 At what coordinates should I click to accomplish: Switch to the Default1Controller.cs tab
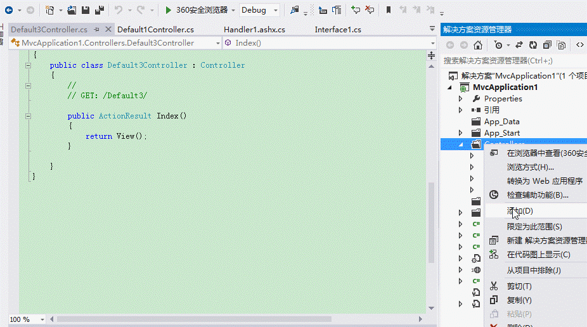(x=155, y=30)
